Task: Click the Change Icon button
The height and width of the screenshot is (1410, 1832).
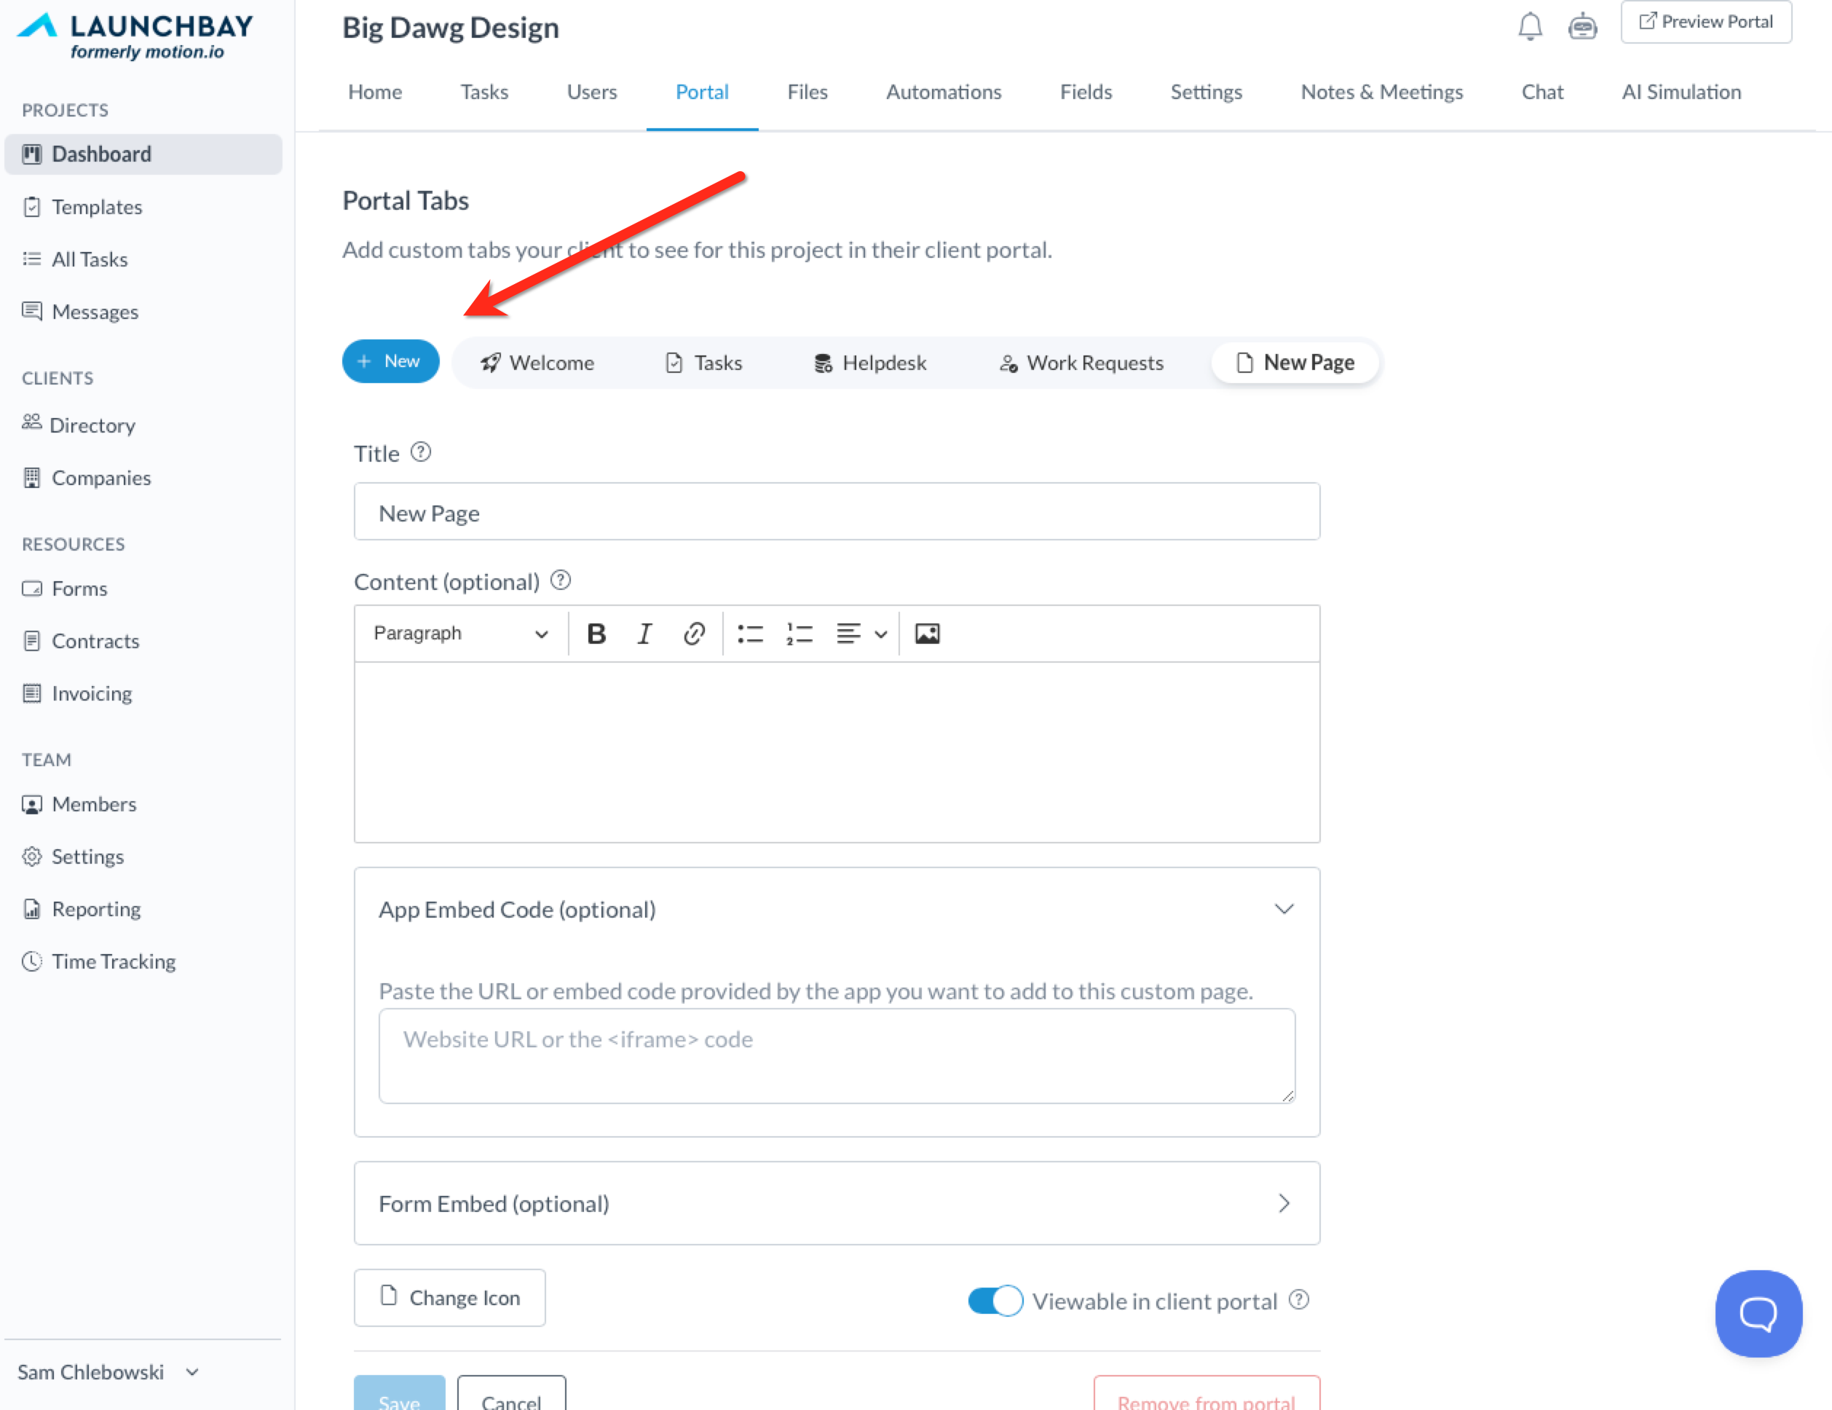Action: pos(449,1298)
